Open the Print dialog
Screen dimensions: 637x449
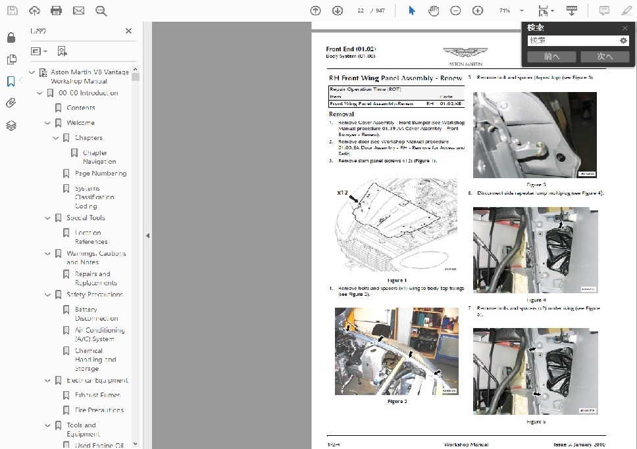(56, 11)
